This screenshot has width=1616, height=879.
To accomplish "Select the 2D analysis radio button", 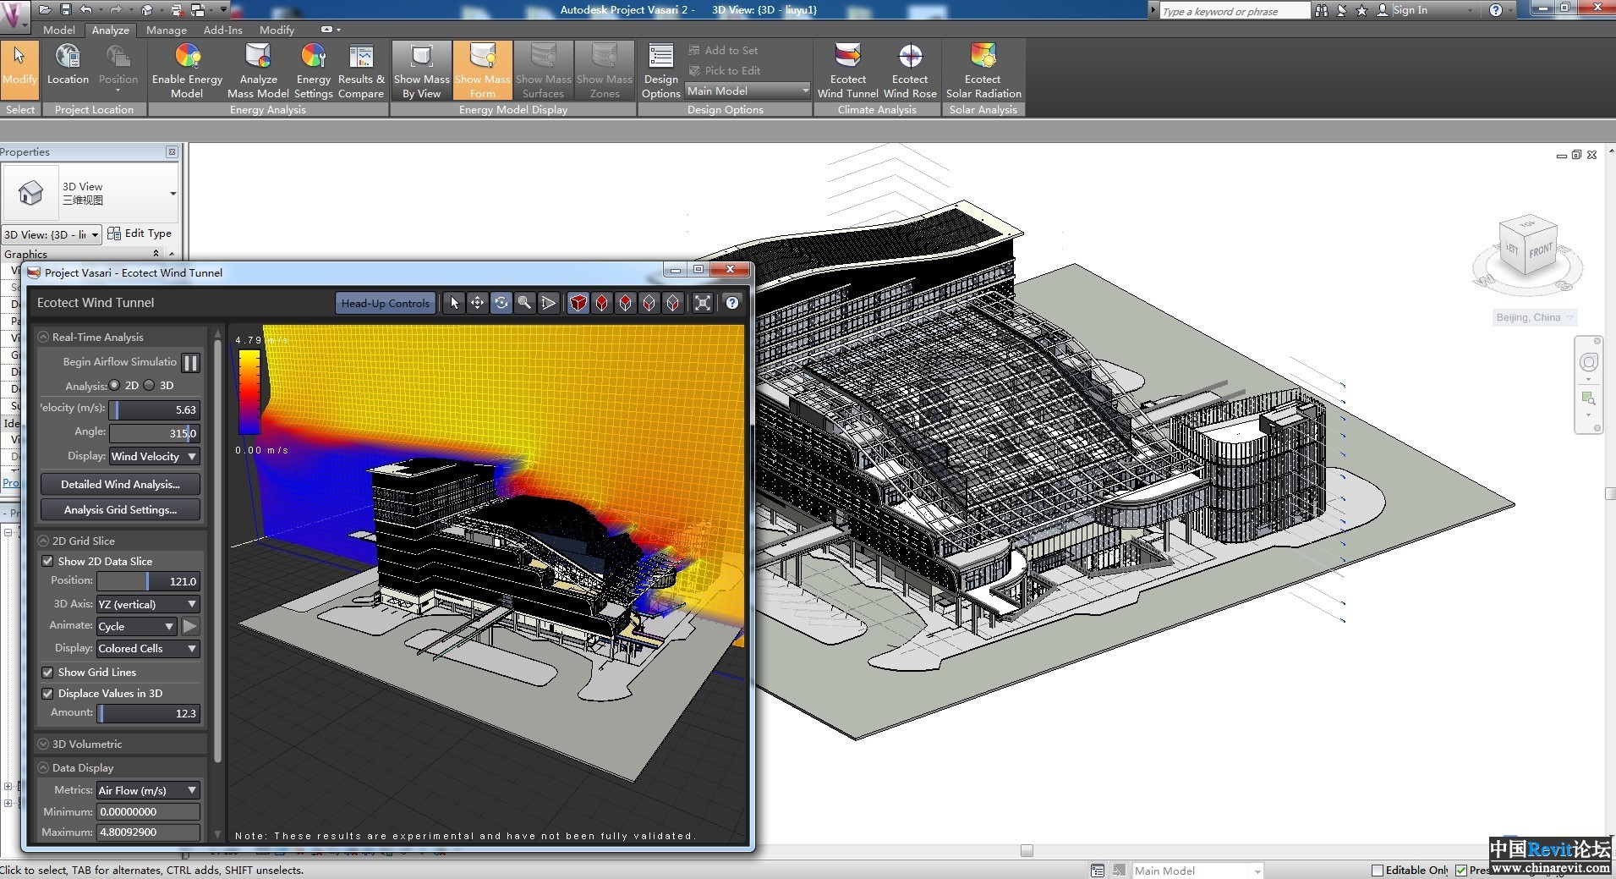I will point(115,385).
